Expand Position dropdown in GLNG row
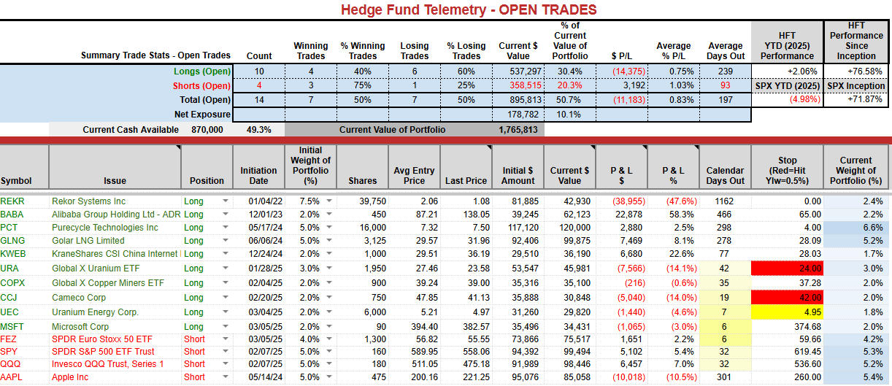This screenshot has height=386, width=892. coord(225,241)
